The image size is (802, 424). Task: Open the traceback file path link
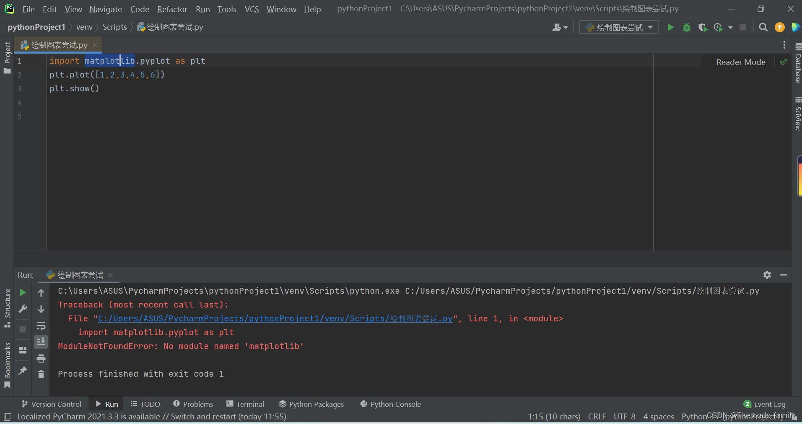[275, 319]
